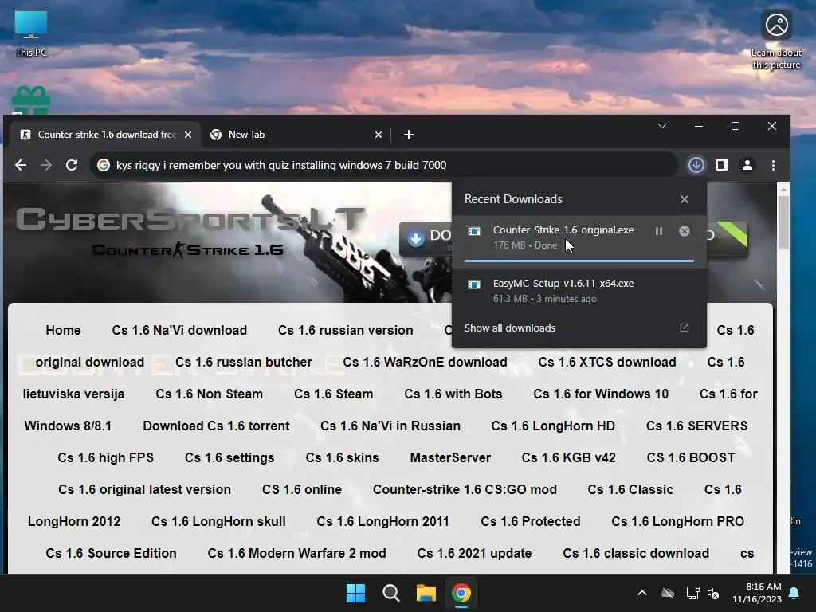Open taskbar Search

[x=390, y=593]
